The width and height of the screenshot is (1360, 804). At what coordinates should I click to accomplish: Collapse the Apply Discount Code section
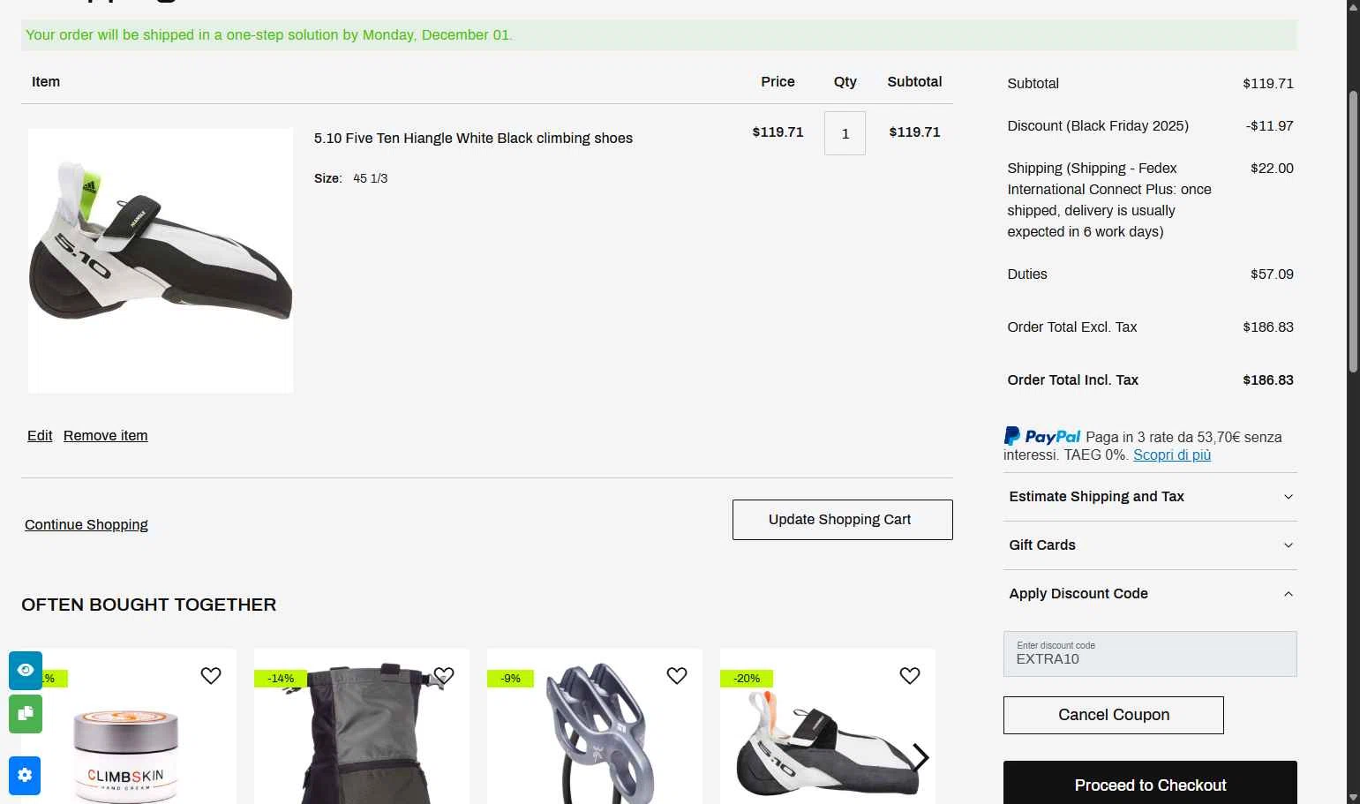click(x=1150, y=594)
